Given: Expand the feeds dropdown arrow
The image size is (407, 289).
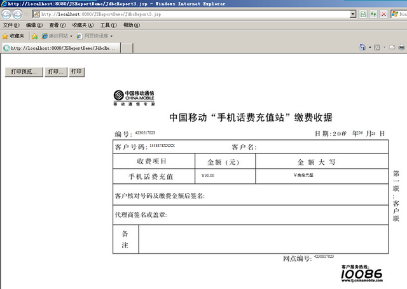Looking at the screenshot, I should [x=385, y=47].
